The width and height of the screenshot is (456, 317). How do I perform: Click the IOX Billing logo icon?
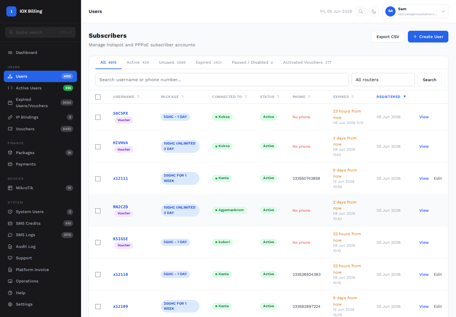tap(11, 11)
